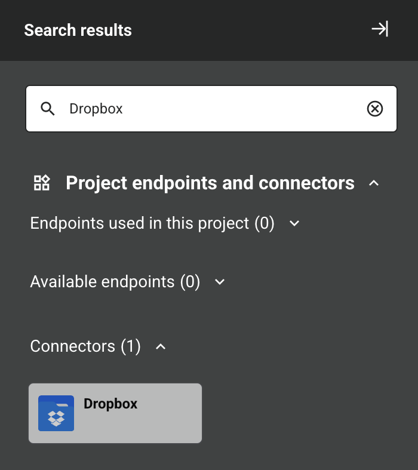Select the Available endpoints (0) label
The height and width of the screenshot is (470, 418).
click(x=115, y=282)
